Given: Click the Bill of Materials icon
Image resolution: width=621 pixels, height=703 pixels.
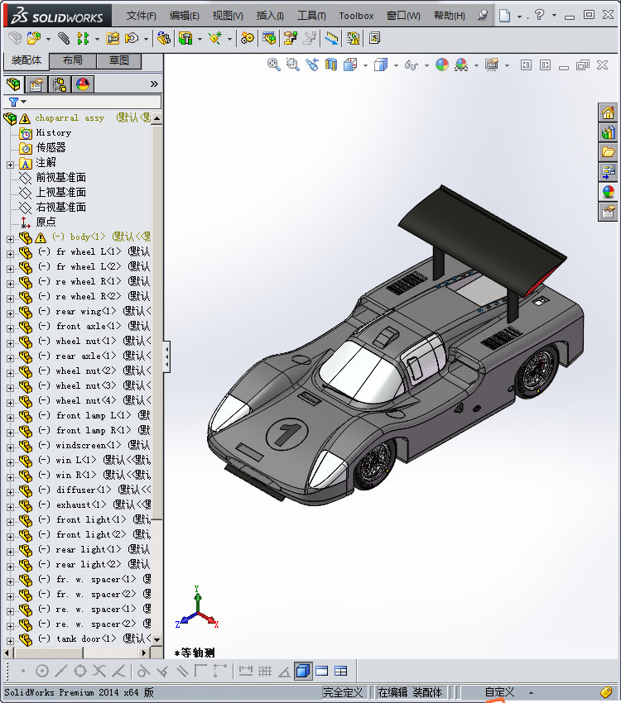Looking at the screenshot, I should tap(269, 39).
